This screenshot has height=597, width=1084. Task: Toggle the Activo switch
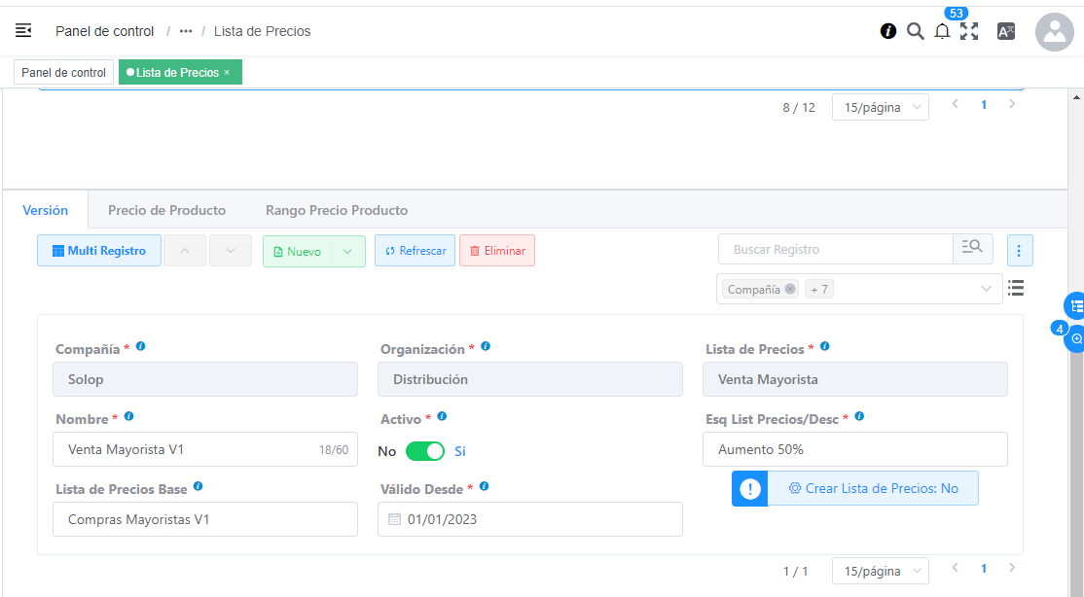(x=425, y=451)
